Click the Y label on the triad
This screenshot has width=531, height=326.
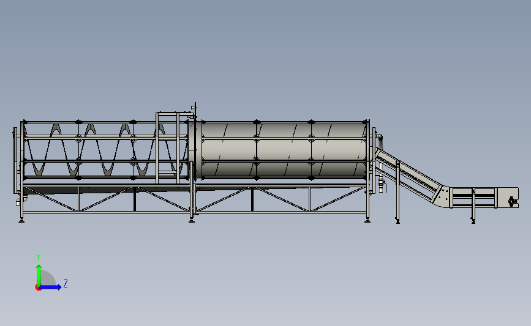pos(39,257)
